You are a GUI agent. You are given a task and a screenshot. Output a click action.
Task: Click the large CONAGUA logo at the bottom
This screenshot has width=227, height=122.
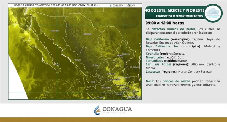click(113, 110)
